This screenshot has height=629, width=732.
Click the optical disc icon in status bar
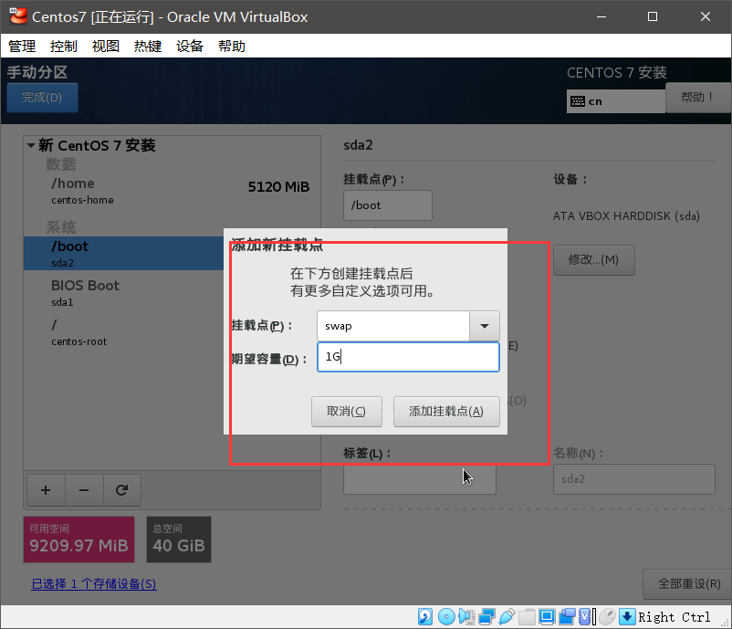446,616
